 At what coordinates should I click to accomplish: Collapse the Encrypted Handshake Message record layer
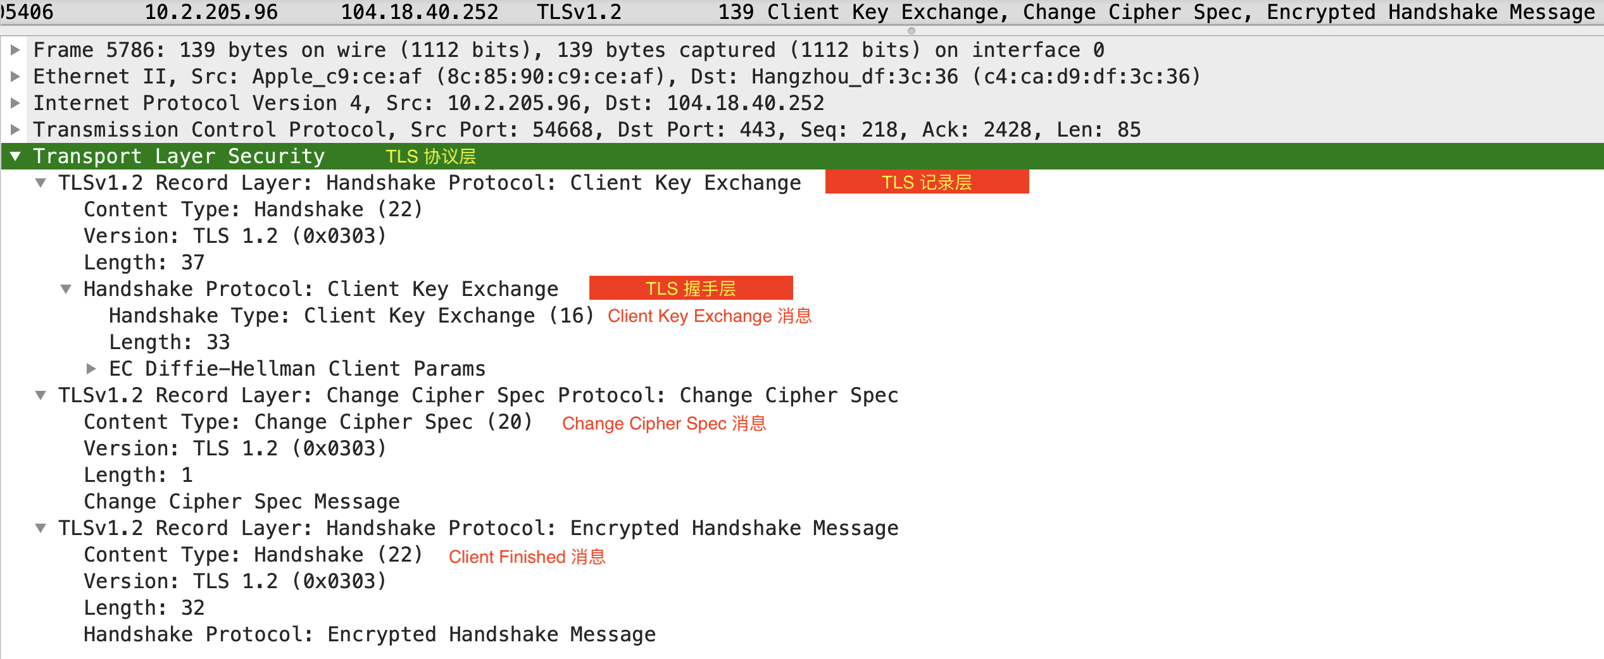[41, 527]
